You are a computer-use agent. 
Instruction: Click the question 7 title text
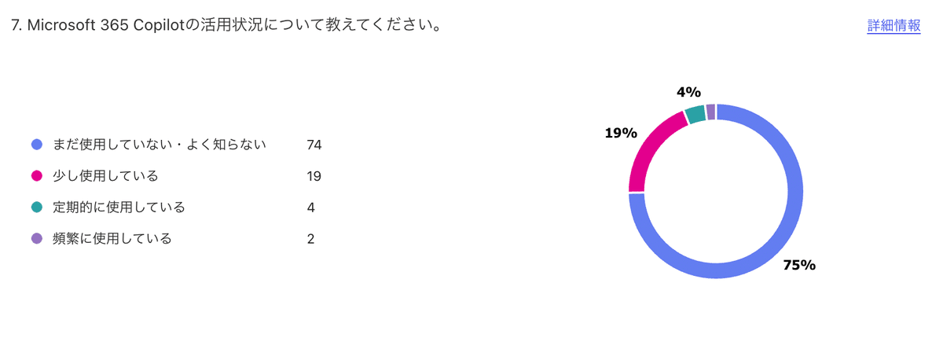click(x=226, y=25)
